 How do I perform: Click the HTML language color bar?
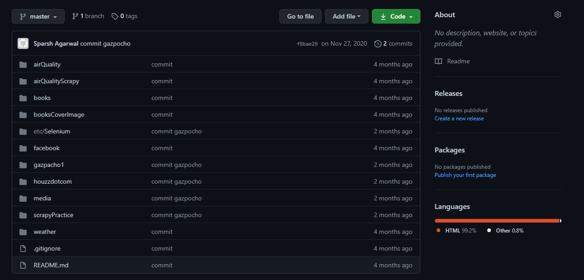tap(496, 221)
